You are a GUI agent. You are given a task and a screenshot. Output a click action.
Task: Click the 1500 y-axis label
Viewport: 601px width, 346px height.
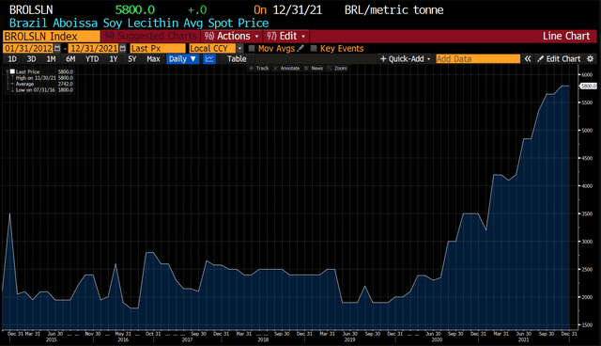click(x=587, y=325)
